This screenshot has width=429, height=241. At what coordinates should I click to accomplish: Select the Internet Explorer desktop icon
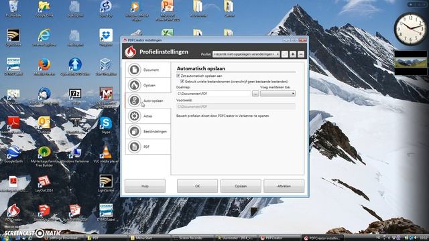click(44, 37)
